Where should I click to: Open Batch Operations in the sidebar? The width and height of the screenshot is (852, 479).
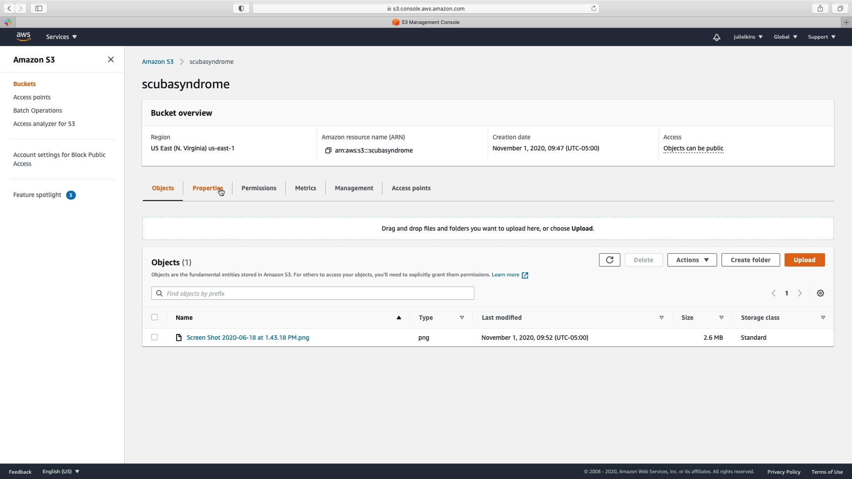coord(38,110)
